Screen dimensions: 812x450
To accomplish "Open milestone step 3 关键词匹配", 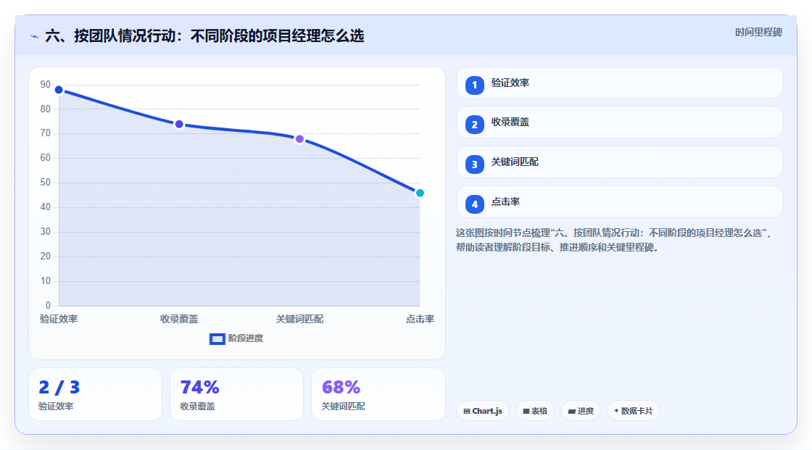I will [619, 162].
